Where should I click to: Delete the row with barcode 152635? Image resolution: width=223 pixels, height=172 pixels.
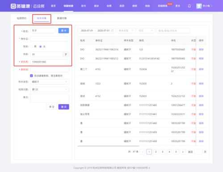click(x=201, y=84)
